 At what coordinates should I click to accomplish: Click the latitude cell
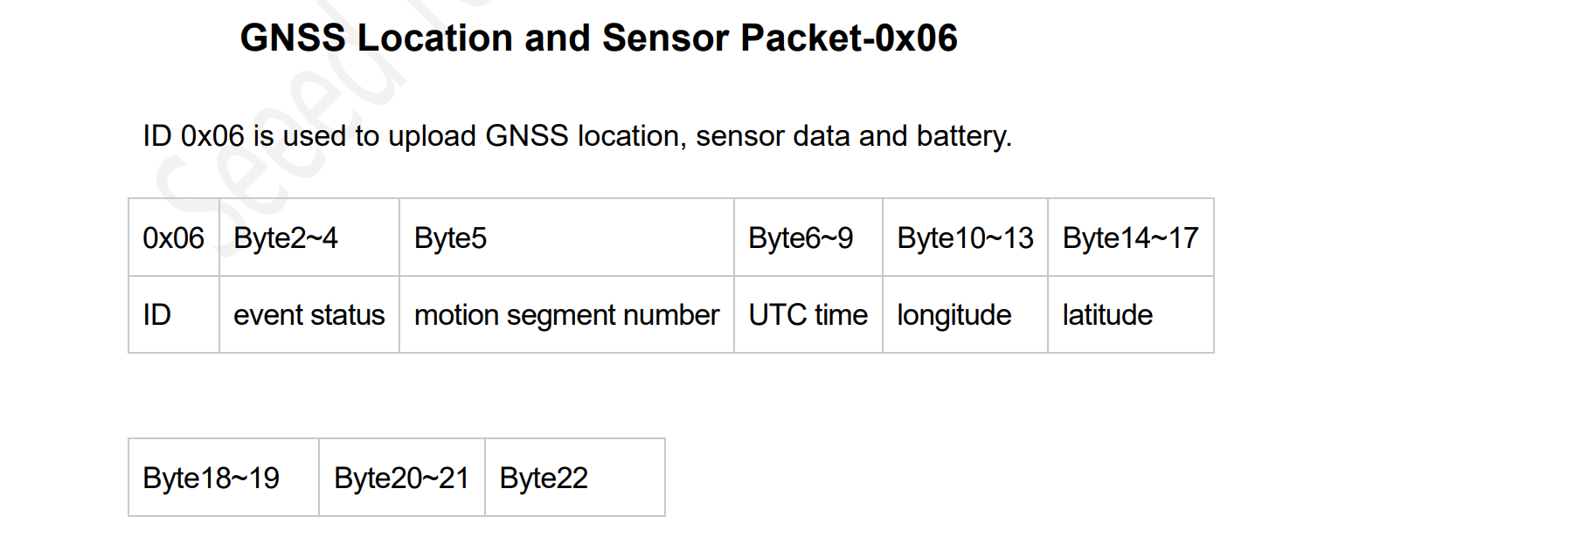1131,314
